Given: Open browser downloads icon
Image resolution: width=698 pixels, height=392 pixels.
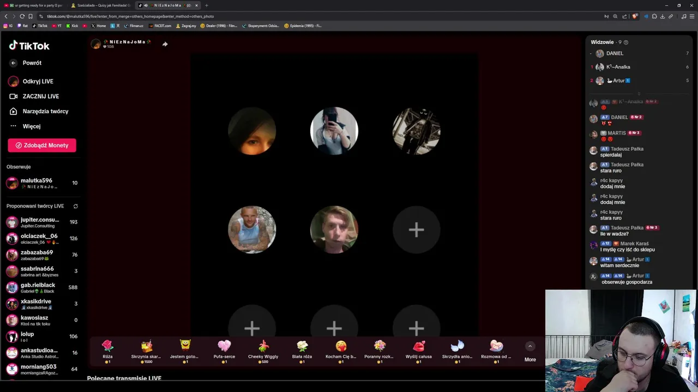Looking at the screenshot, I should click(663, 16).
